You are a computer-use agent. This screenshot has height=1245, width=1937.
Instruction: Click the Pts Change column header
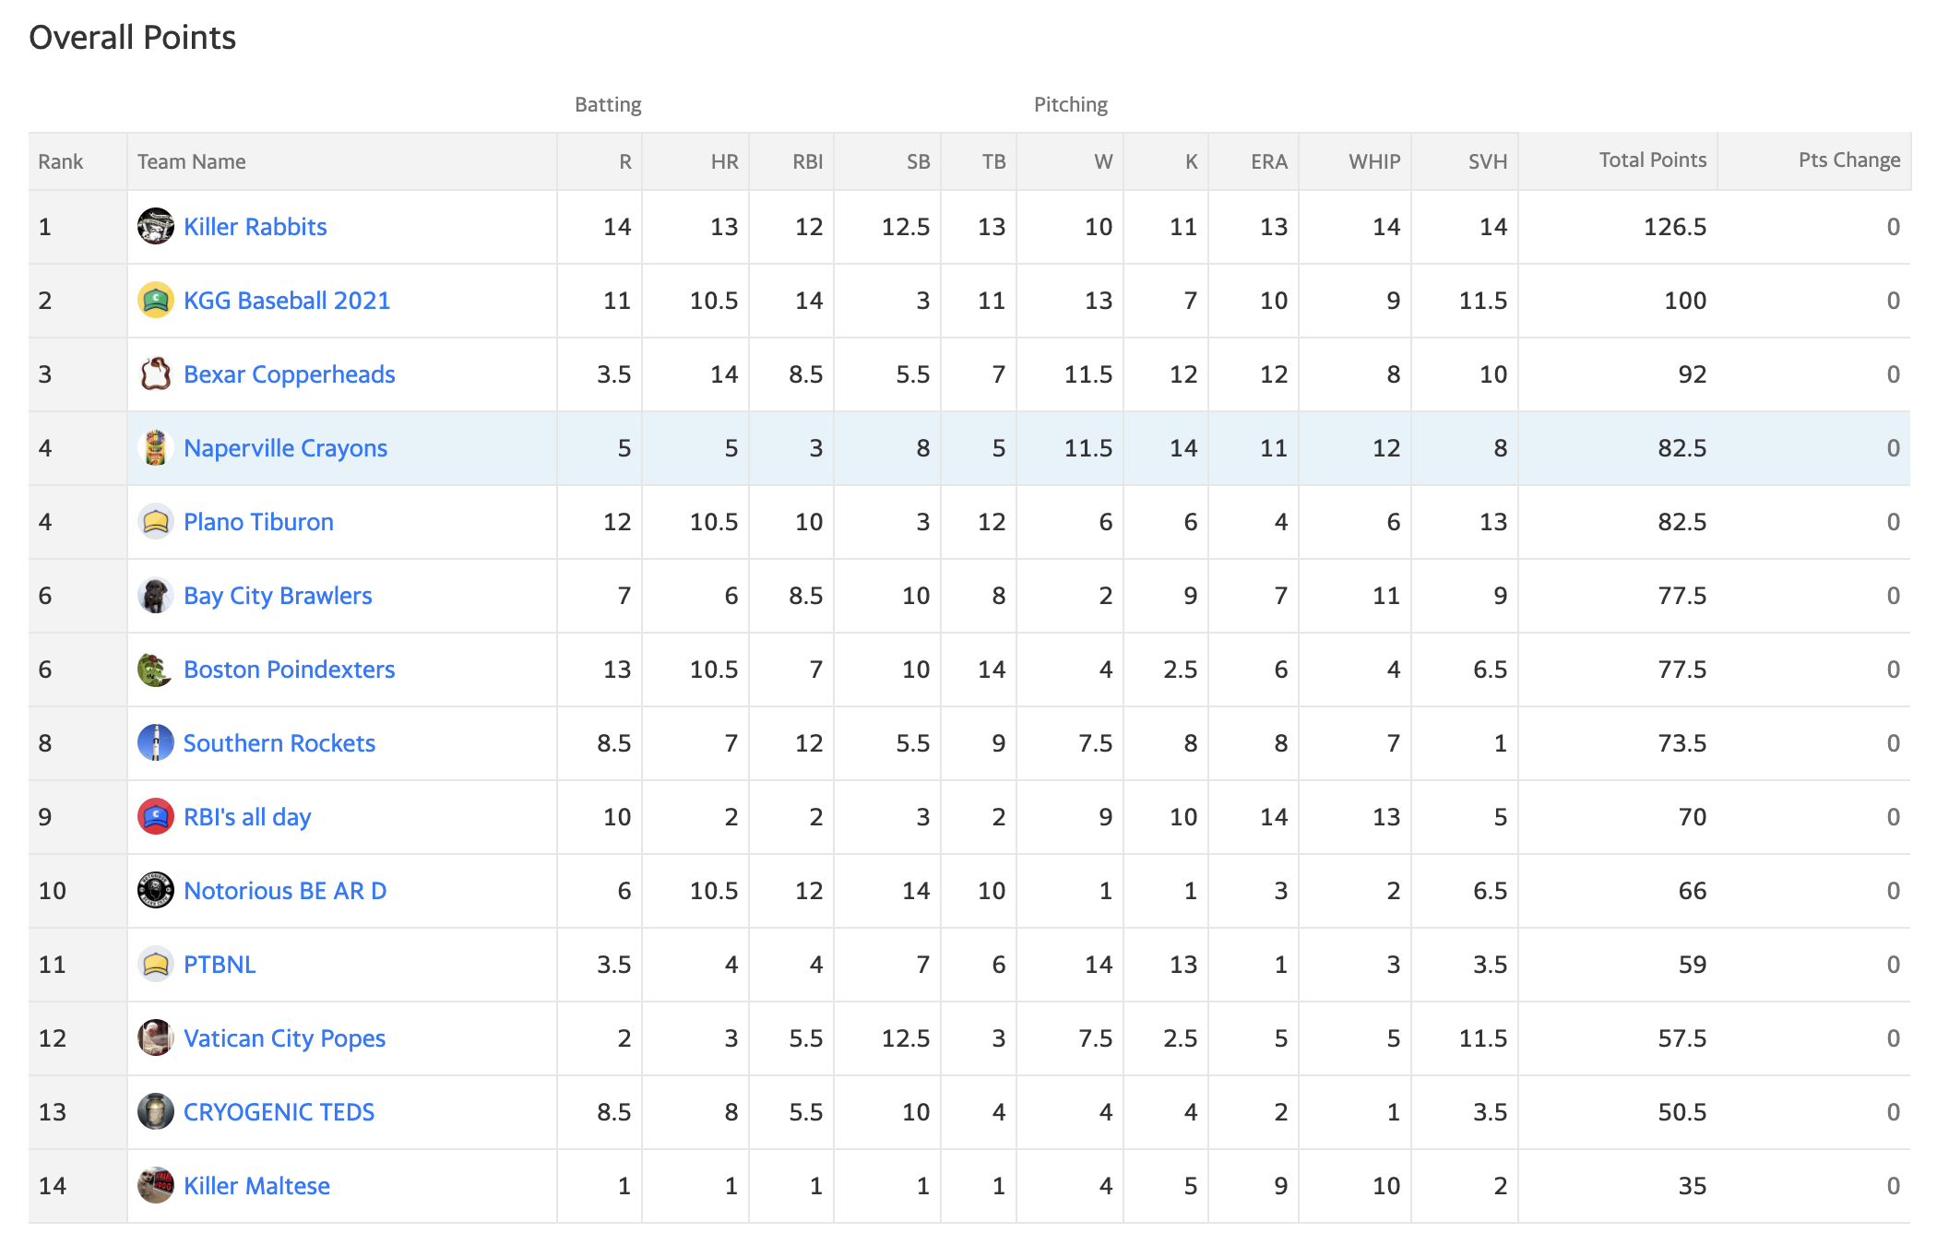point(1849,160)
